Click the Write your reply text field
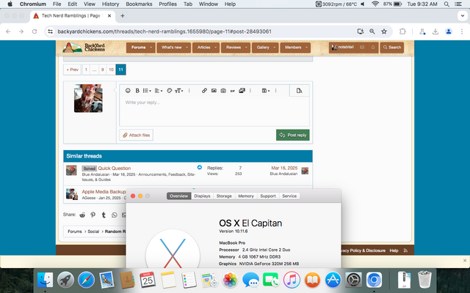 click(x=214, y=111)
